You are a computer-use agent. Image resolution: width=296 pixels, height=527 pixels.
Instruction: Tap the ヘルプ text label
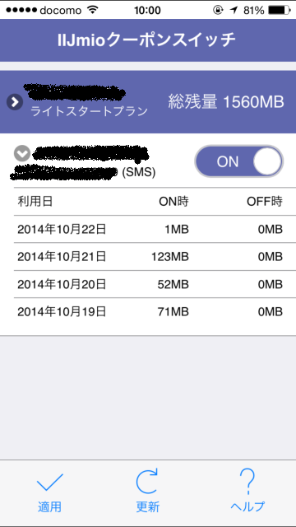[x=247, y=506]
